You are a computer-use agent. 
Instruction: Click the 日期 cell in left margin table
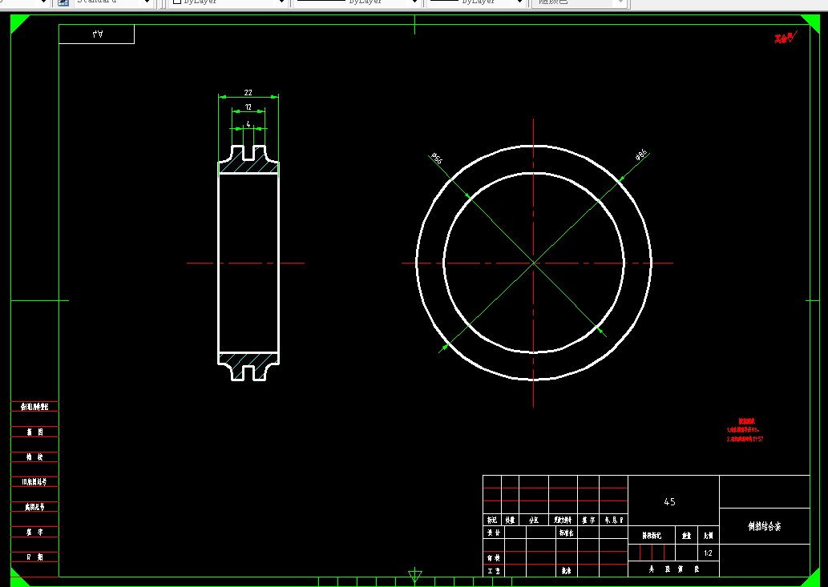[34, 557]
